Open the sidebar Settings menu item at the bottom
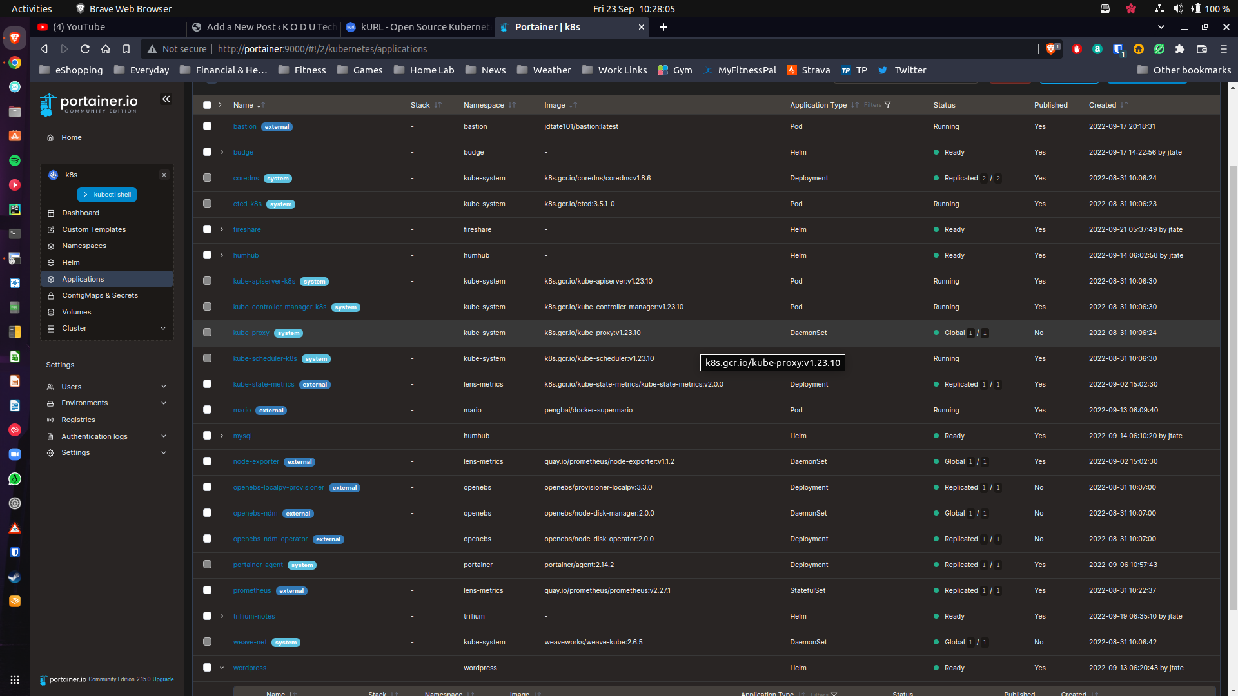The height and width of the screenshot is (696, 1238). coord(107,453)
